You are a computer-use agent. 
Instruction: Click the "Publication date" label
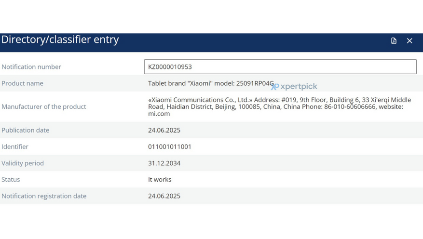point(25,130)
